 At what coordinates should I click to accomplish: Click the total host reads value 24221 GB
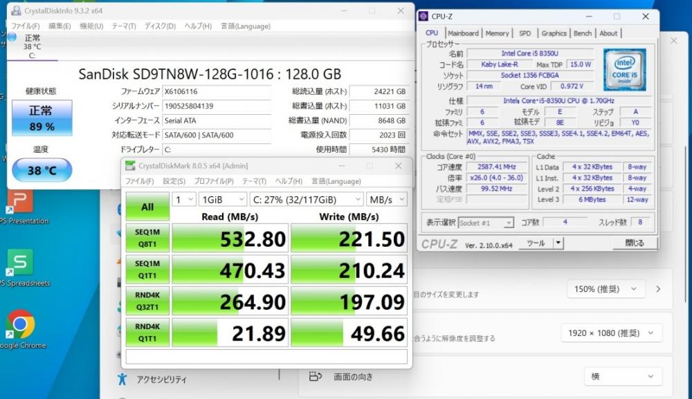[379, 92]
